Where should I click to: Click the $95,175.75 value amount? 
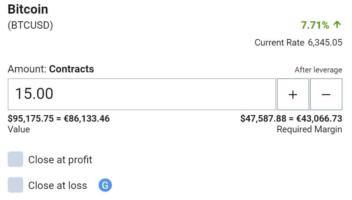[x=31, y=118]
